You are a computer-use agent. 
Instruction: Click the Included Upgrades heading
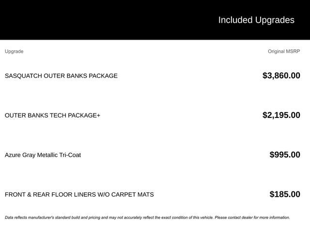tap(256, 20)
